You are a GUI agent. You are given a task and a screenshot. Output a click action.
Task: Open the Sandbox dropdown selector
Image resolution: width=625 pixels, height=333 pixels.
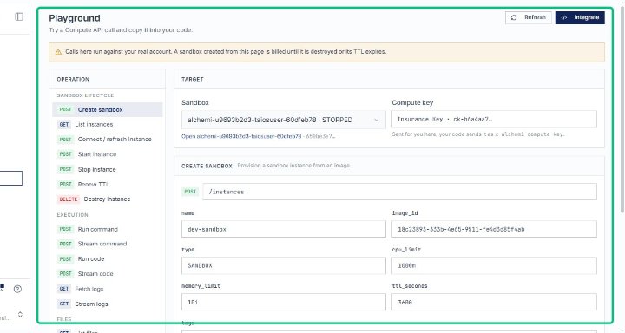pos(283,120)
